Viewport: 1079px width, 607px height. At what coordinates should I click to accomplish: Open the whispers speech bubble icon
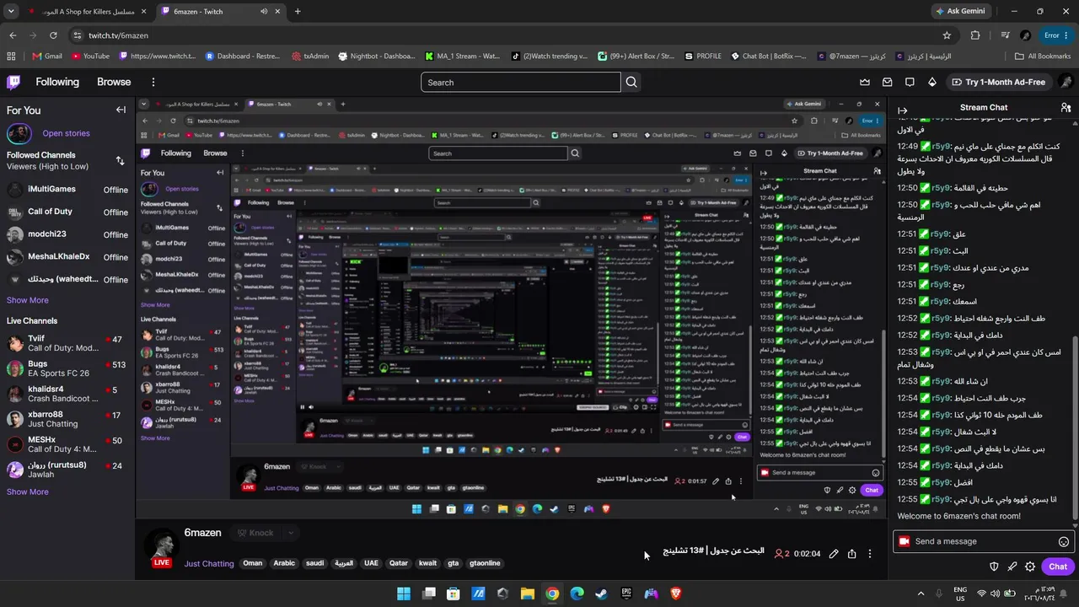click(x=910, y=82)
